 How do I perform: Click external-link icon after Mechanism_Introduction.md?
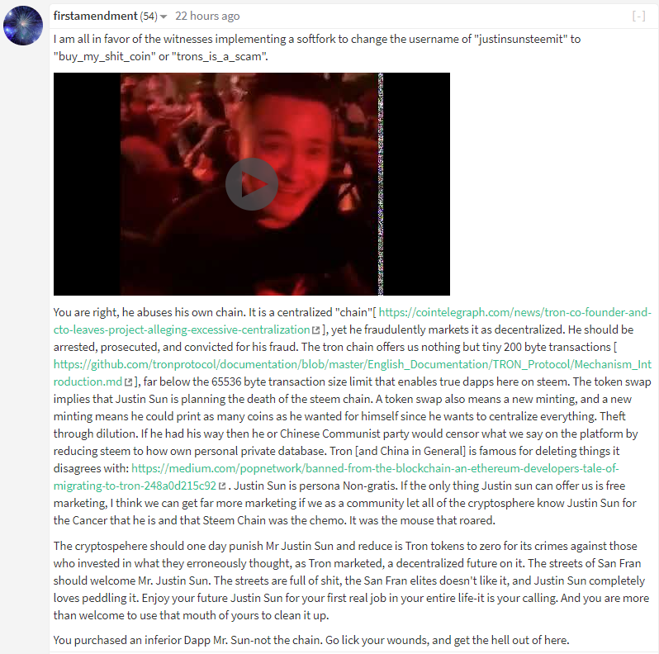[128, 382]
